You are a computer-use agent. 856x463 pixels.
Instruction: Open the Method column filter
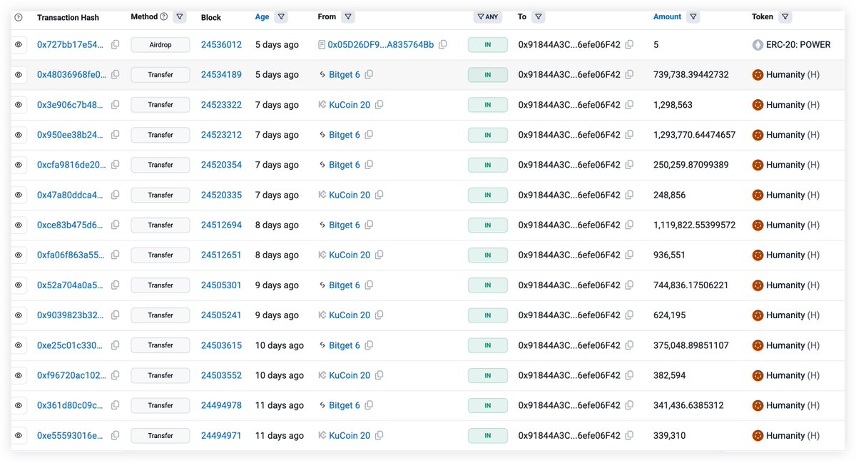click(180, 16)
